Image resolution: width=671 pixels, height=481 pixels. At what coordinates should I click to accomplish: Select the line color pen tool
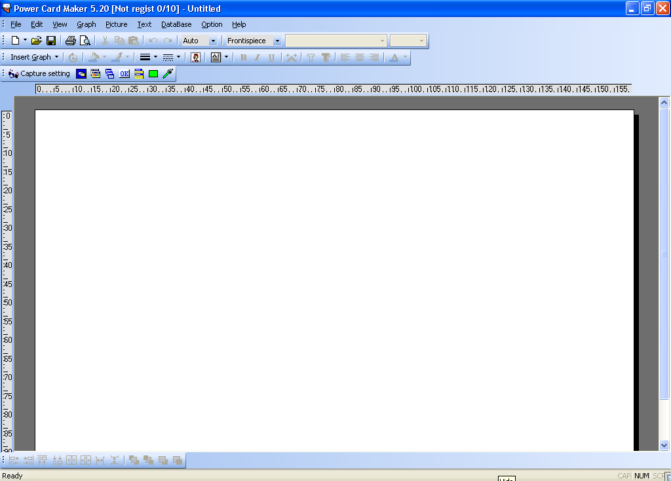click(x=118, y=57)
